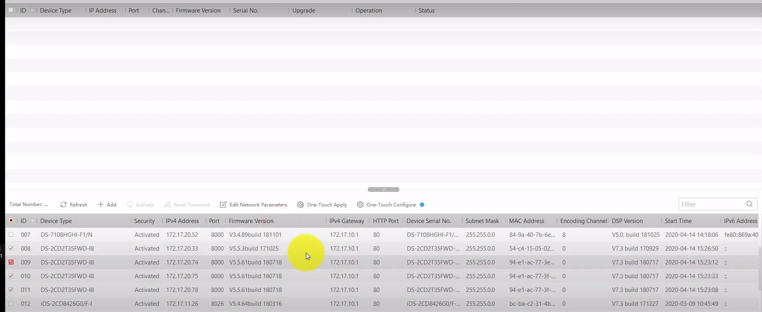Tick the checkbox for device 012
Screen dimensions: 762x312
click(11, 303)
